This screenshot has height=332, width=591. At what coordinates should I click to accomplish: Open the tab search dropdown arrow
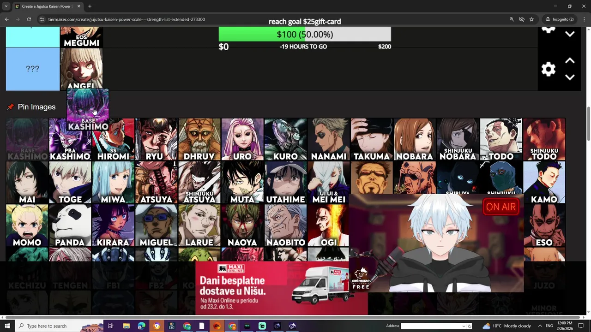coord(6,6)
